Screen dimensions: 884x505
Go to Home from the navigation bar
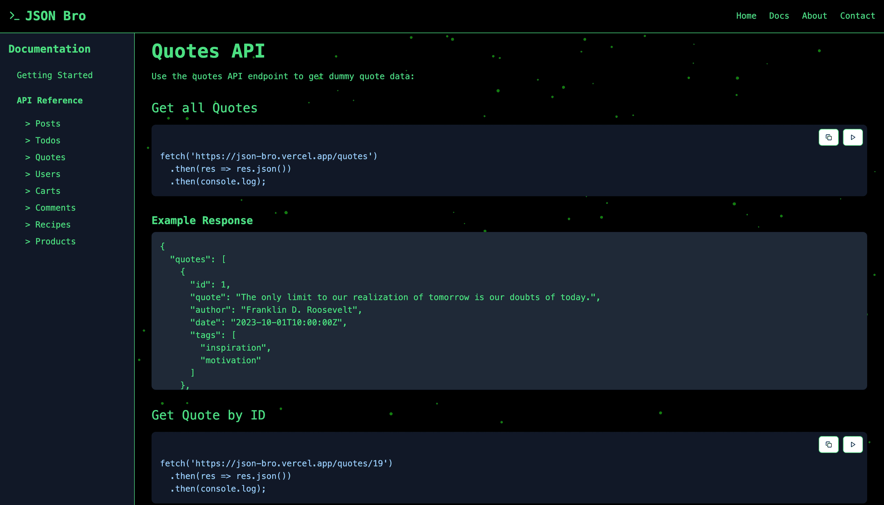(x=746, y=15)
